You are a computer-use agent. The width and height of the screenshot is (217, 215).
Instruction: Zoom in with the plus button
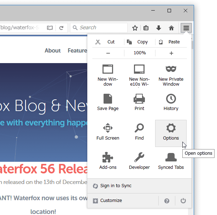tap(171, 53)
